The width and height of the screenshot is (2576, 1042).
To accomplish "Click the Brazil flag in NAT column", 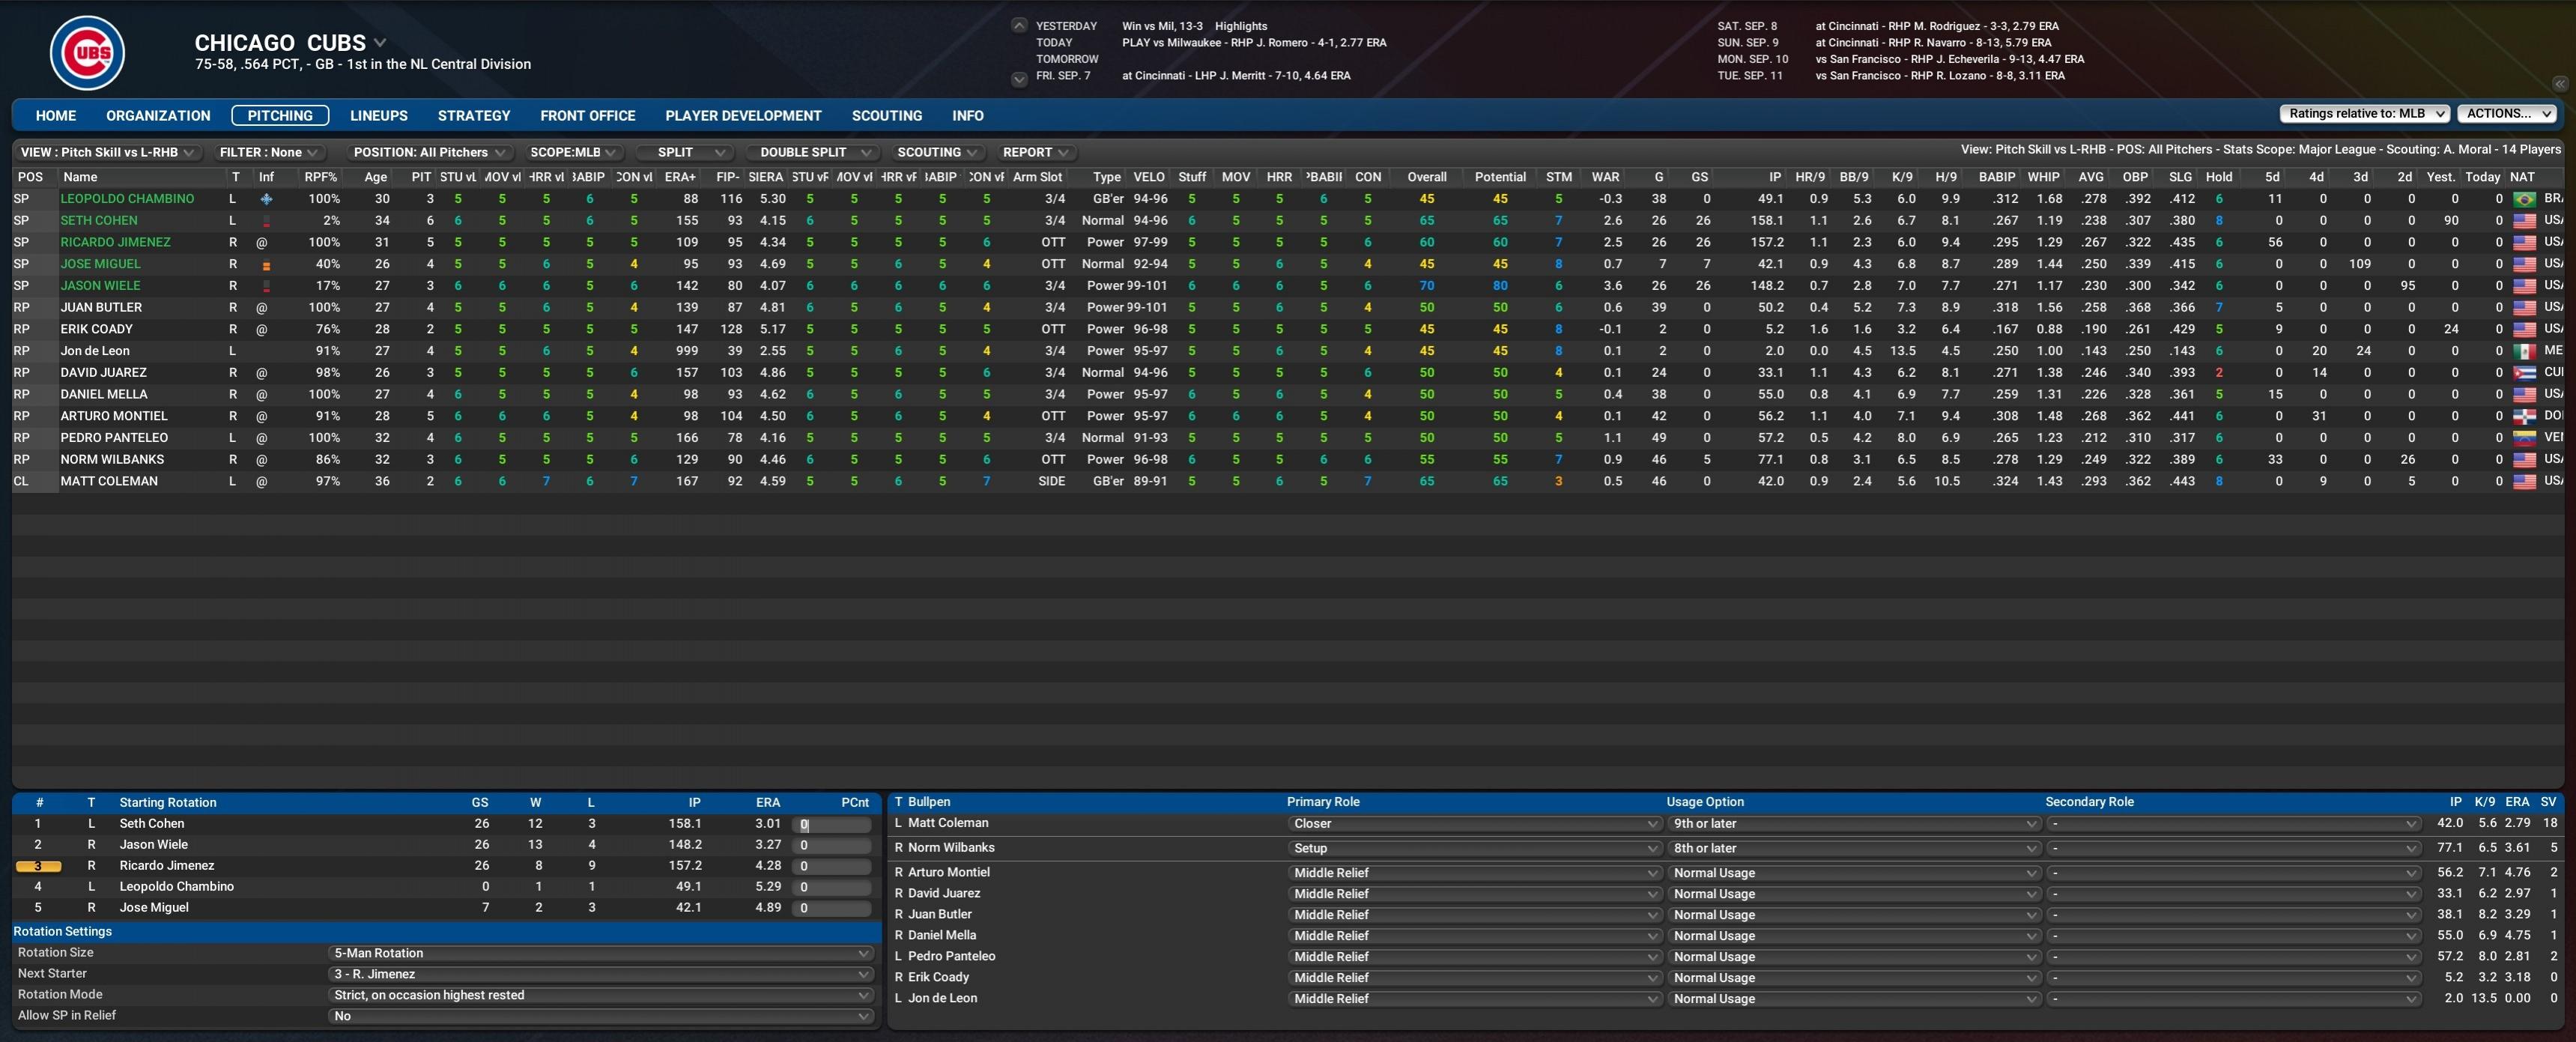I will point(2524,199).
